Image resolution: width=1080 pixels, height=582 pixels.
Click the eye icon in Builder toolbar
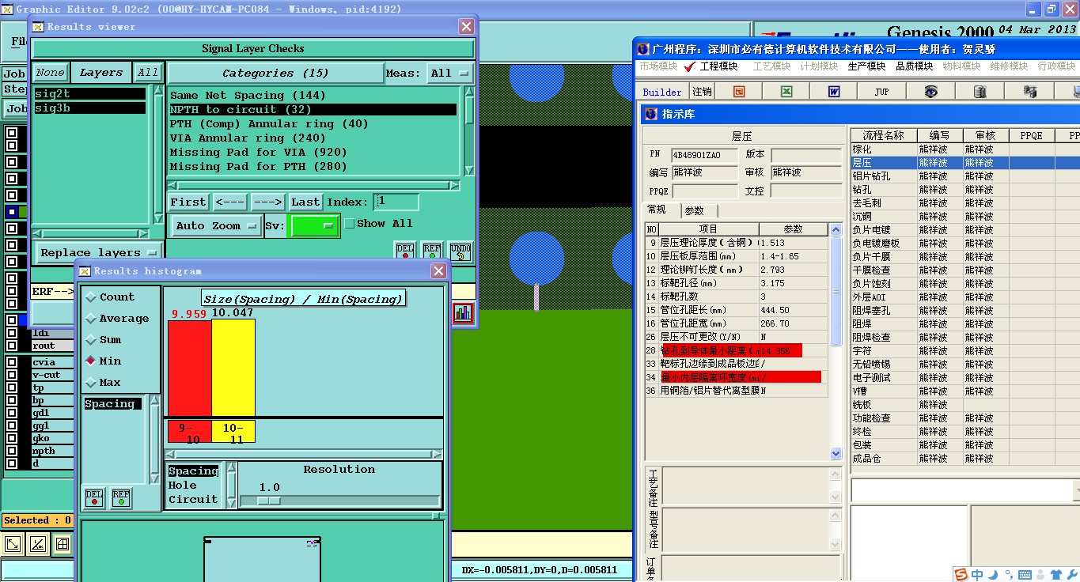click(930, 92)
